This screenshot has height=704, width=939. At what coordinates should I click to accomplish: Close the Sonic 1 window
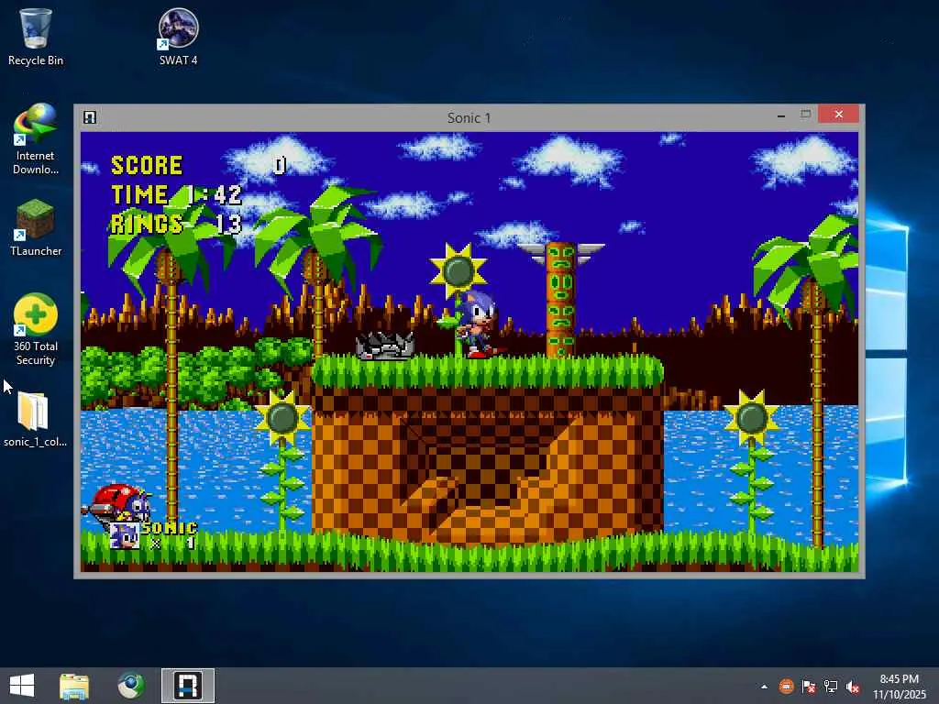point(838,115)
